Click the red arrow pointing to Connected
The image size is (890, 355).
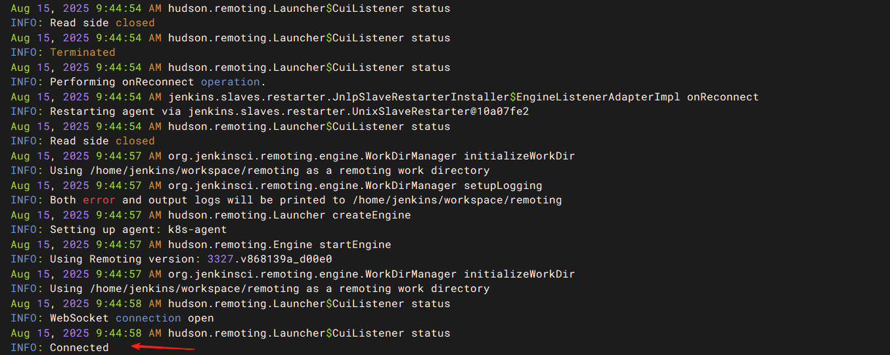coord(163,347)
